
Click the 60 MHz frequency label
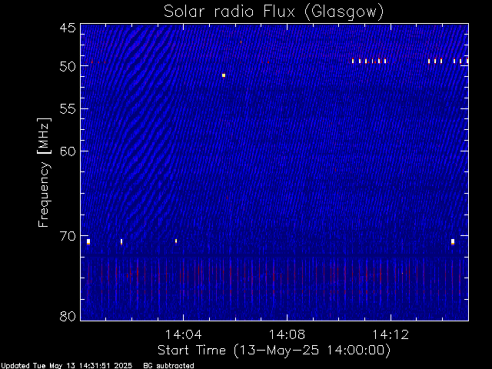click(x=68, y=151)
